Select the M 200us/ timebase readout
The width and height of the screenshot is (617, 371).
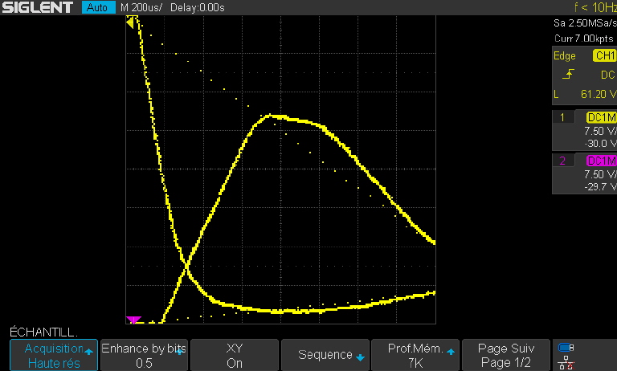[x=141, y=7]
